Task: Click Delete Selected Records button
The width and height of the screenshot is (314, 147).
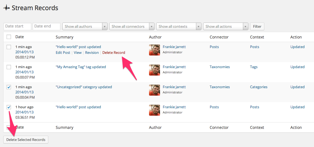Action: (26, 140)
